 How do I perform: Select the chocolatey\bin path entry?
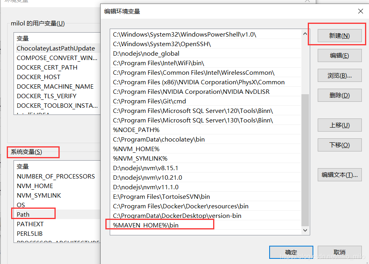pos(206,139)
